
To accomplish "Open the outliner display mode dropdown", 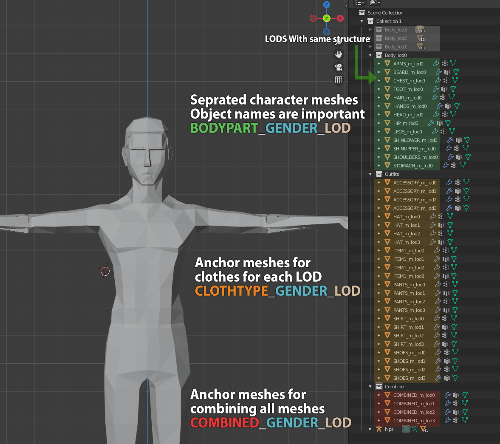I will [x=360, y=3].
